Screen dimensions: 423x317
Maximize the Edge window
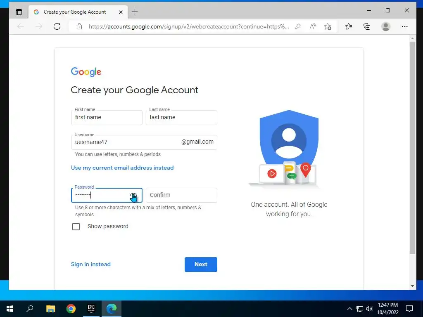pos(388,10)
